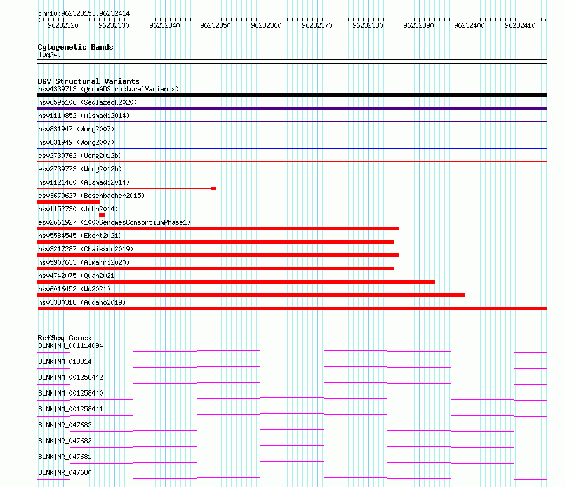Select variant nsv4742075 (Quan2021)
This screenshot has height=487, width=565.
tap(78, 276)
